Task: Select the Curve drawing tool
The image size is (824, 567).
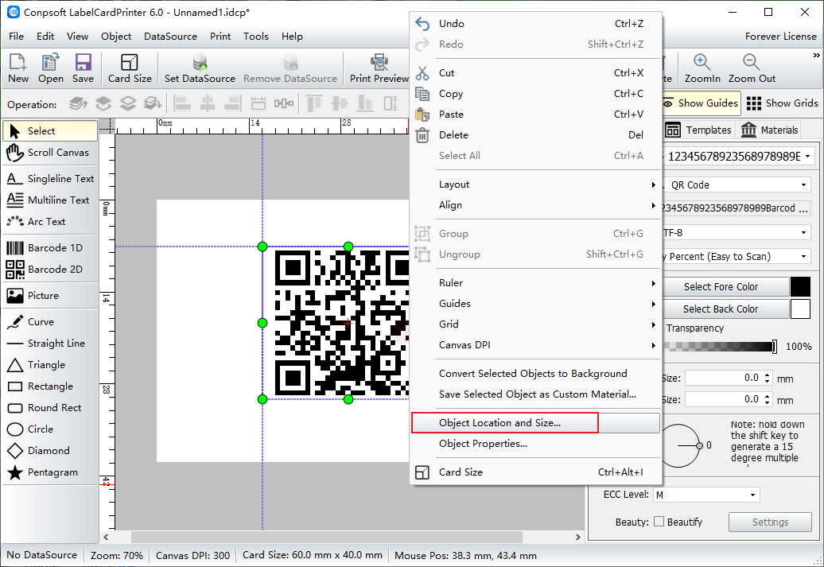Action: point(50,321)
